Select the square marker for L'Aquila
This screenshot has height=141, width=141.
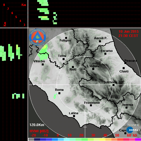(93, 69)
